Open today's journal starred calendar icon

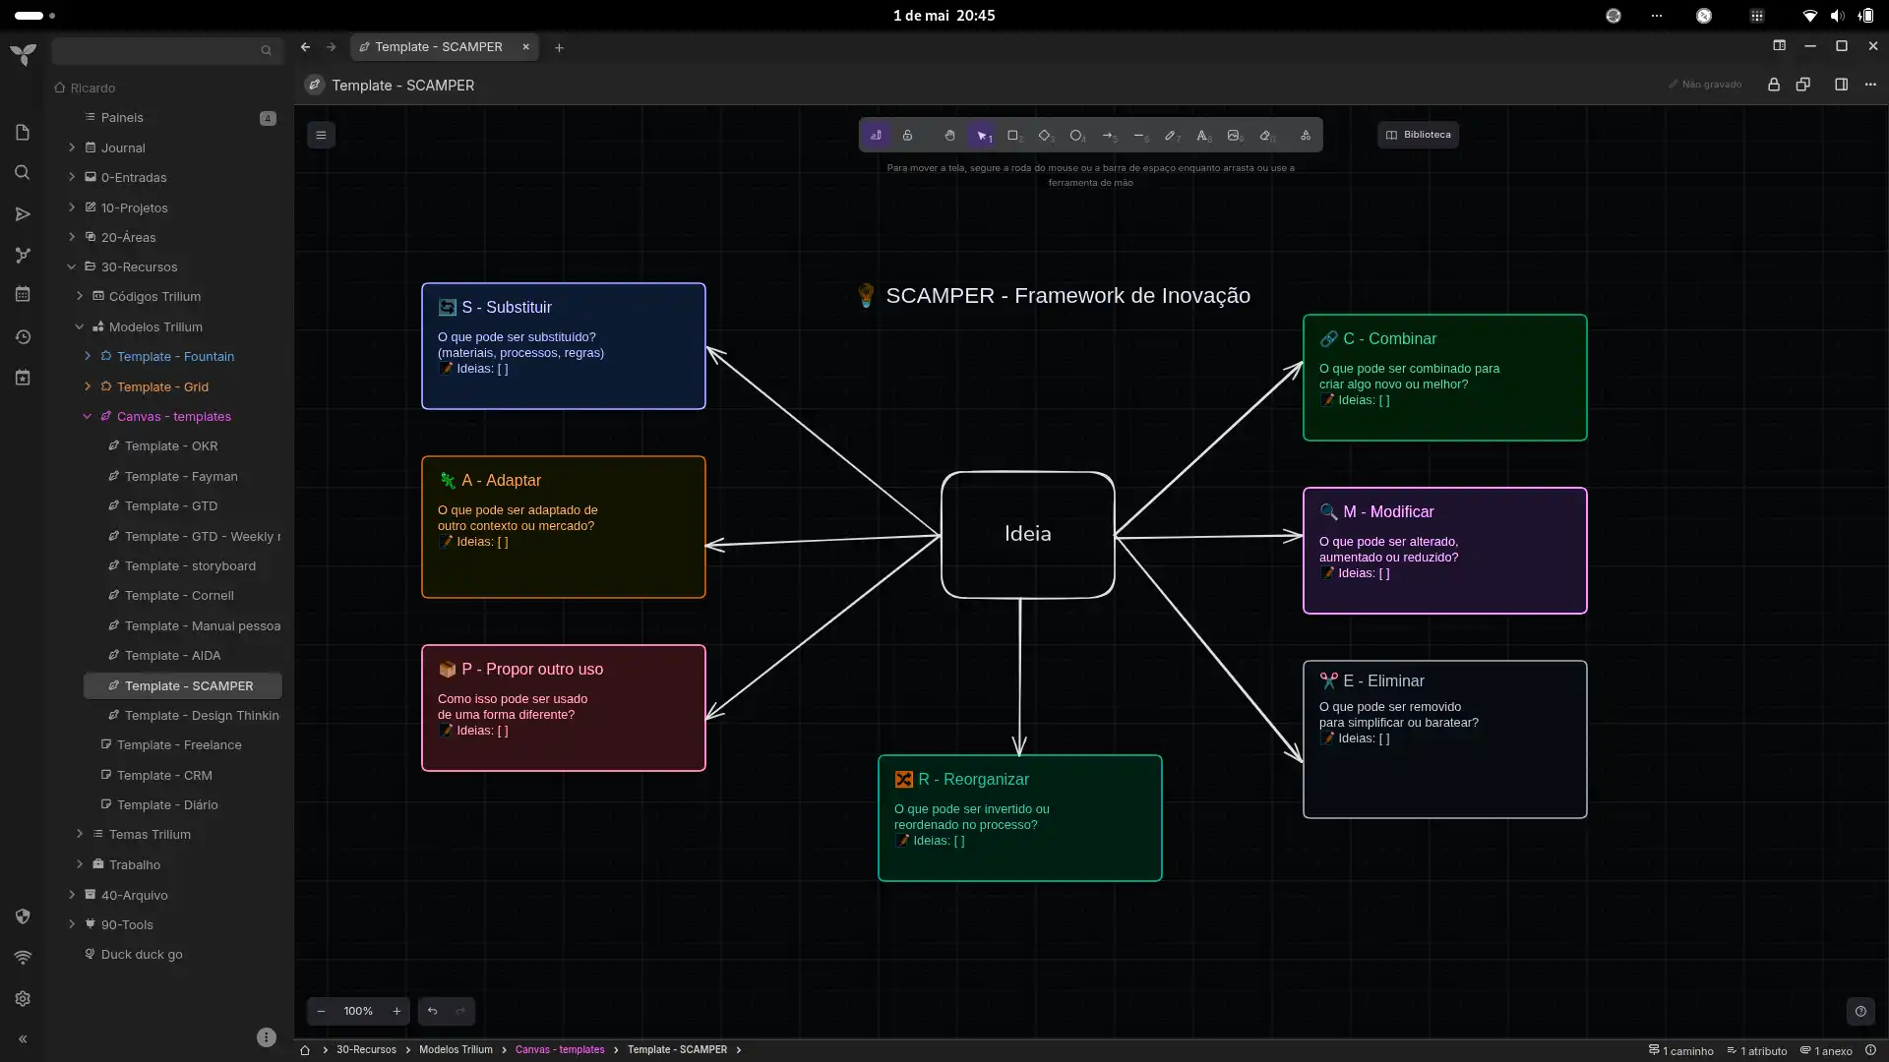click(x=23, y=378)
